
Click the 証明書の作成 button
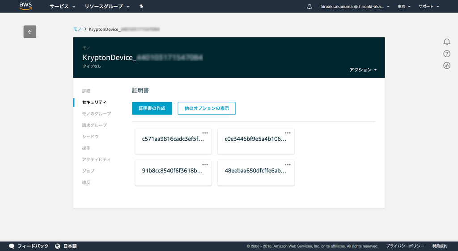152,108
